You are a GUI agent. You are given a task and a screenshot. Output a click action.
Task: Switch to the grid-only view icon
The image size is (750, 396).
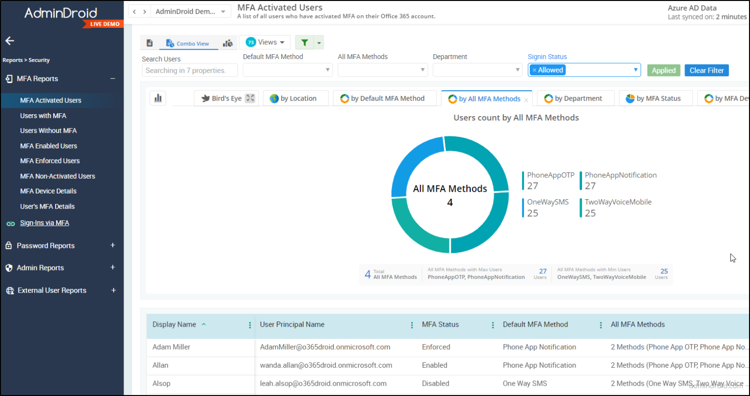(149, 43)
